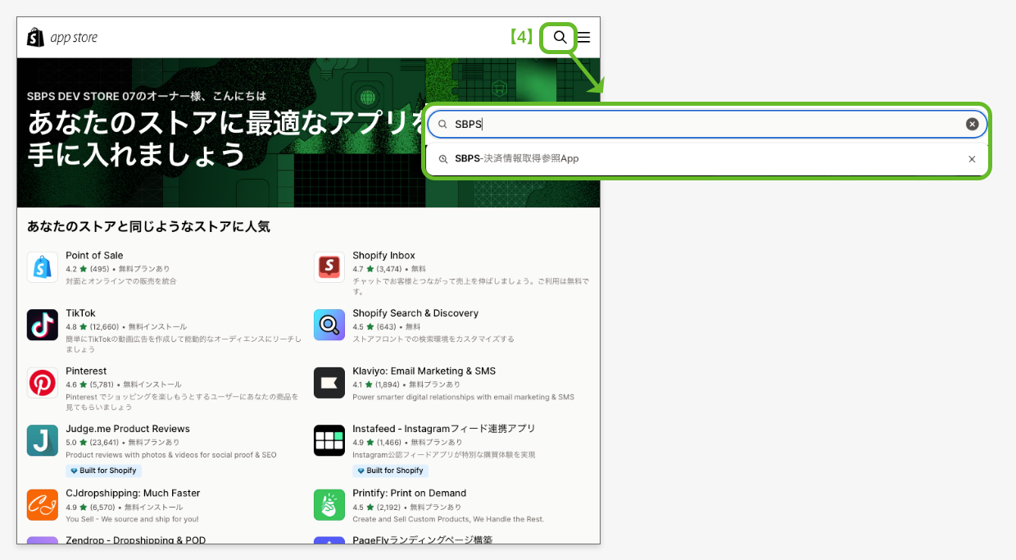Click the Printify: Print on Demand title
The height and width of the screenshot is (560, 1016).
click(x=410, y=494)
